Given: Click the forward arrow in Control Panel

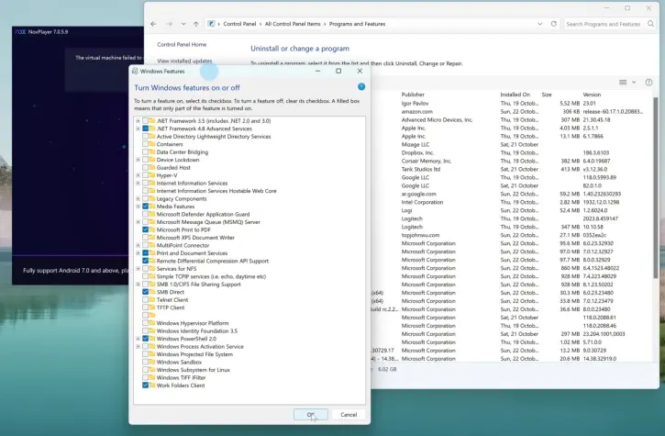Looking at the screenshot, I should [169, 24].
